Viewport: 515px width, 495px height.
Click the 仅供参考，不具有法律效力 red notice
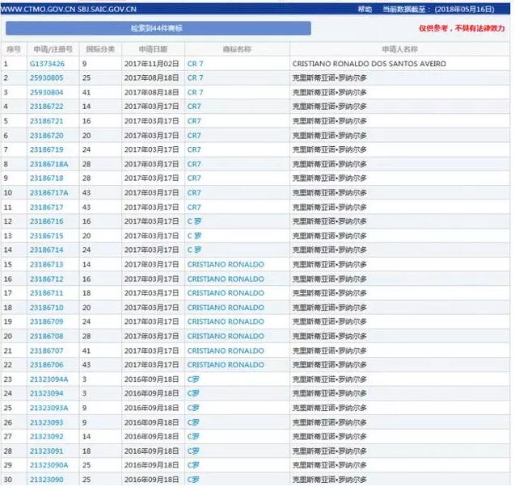462,28
